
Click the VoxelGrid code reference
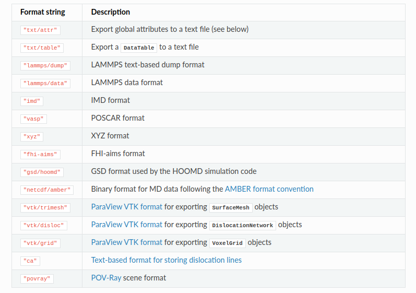227,243
